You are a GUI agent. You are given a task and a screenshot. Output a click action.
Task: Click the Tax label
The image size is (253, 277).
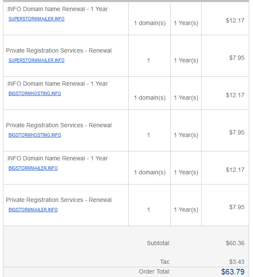pyautogui.click(x=165, y=262)
